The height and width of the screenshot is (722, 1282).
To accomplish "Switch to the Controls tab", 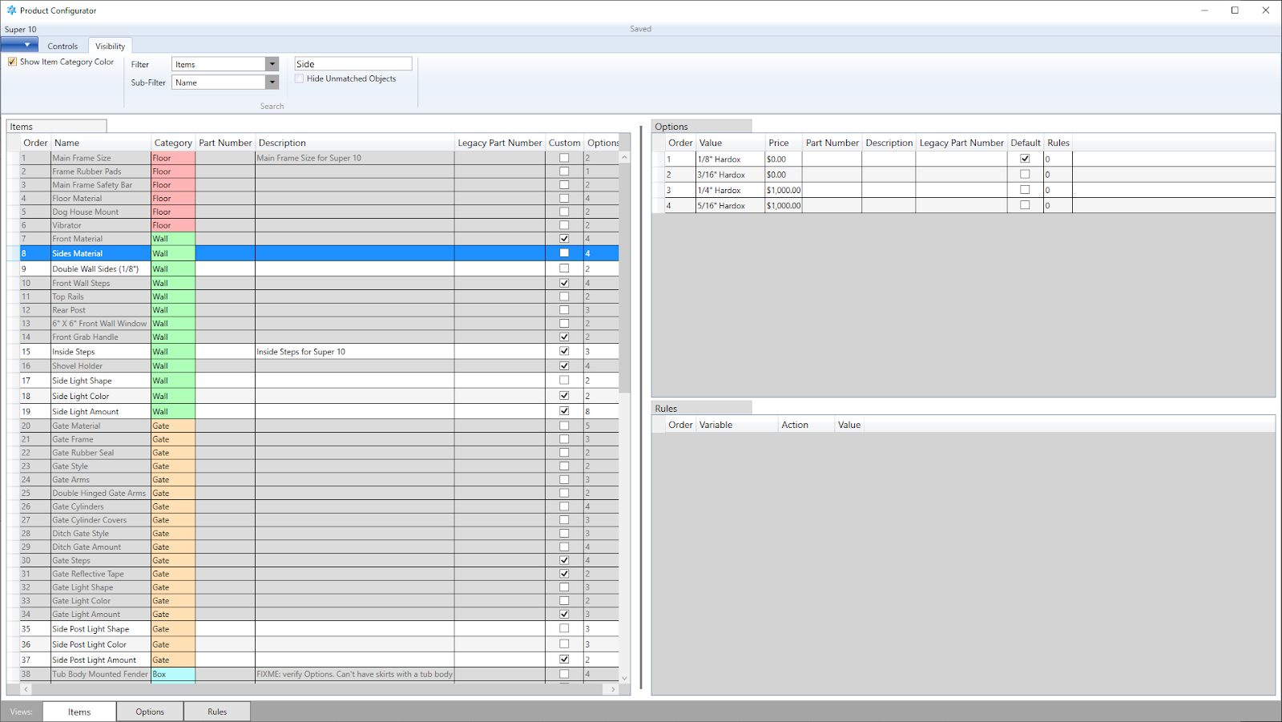I will pos(62,46).
